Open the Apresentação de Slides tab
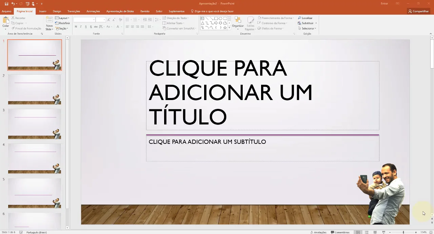 click(120, 11)
